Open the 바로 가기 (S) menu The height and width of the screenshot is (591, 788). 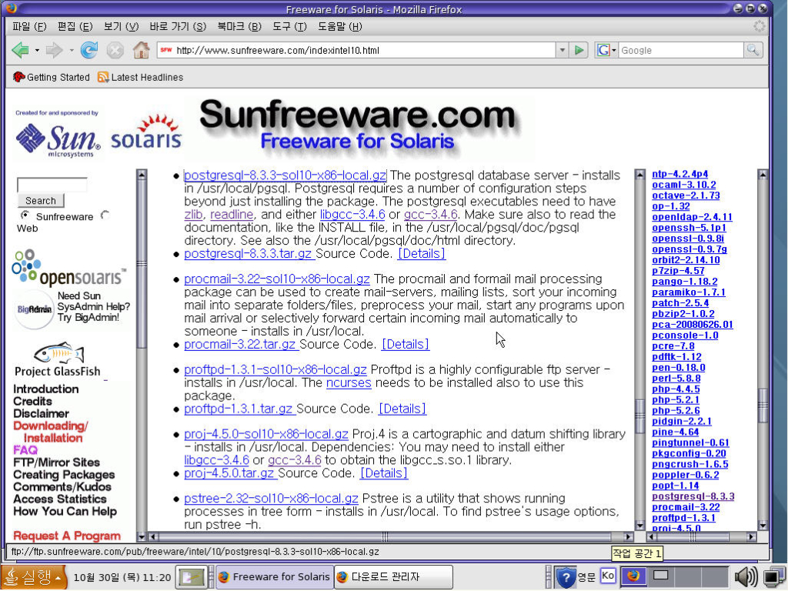(178, 26)
